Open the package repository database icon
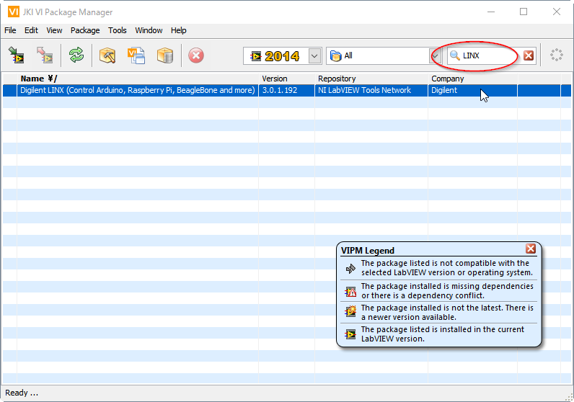The image size is (574, 402). pos(164,55)
